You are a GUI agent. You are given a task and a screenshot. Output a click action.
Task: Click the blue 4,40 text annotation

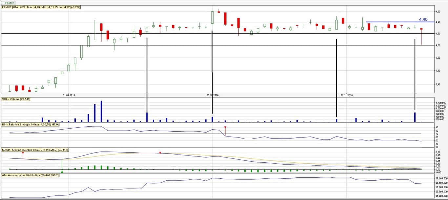pos(423,19)
